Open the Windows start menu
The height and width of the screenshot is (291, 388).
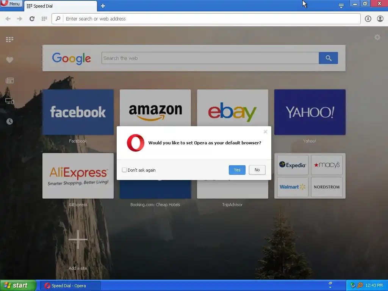[x=18, y=286]
